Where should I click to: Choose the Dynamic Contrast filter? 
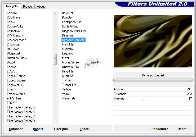pos(73,40)
